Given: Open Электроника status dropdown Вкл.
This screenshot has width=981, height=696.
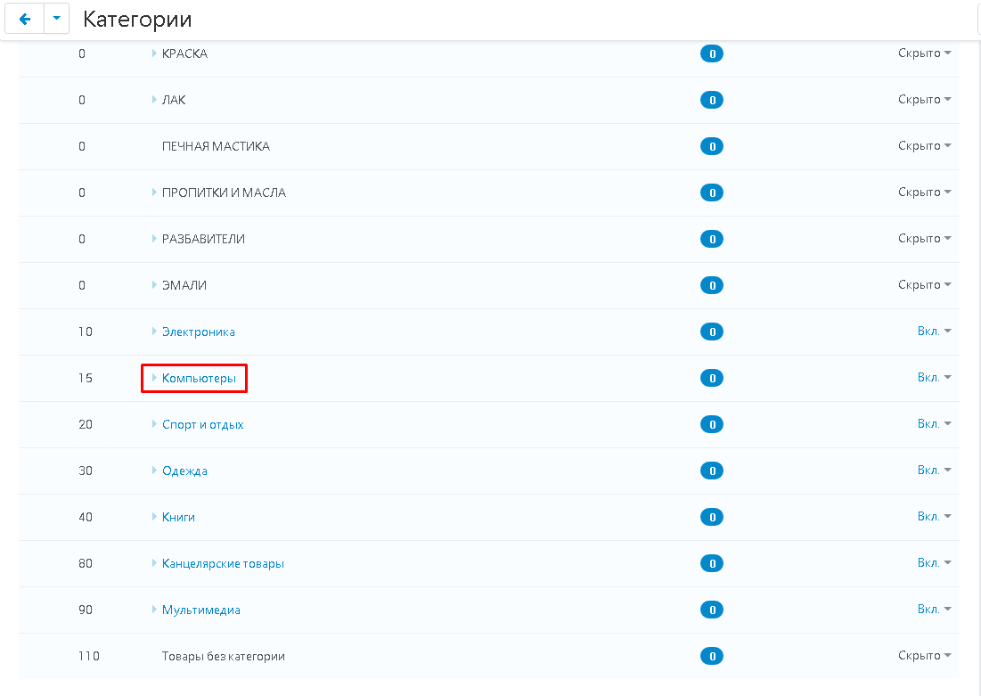Looking at the screenshot, I should point(934,332).
